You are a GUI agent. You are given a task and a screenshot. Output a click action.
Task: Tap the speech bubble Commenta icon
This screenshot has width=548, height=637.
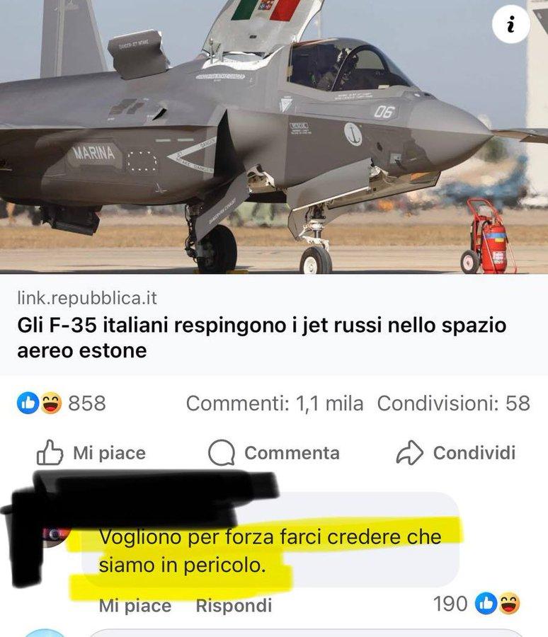222,452
